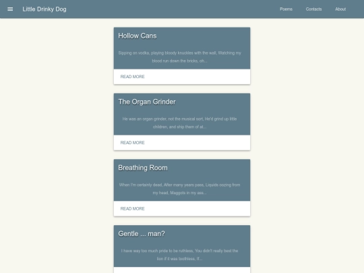The image size is (364, 273).
Task: Click Read More under Breathing Room
Action: 132,208
